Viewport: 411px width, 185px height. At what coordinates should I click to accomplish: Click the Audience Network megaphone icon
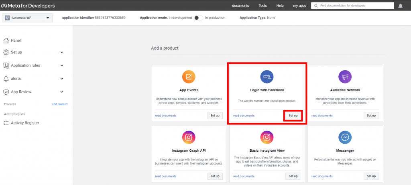(x=345, y=76)
